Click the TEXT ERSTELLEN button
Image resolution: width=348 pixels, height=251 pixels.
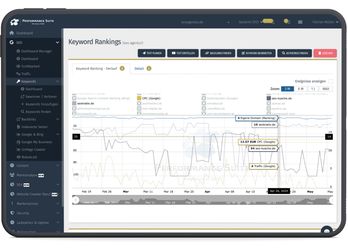pyautogui.click(x=183, y=53)
